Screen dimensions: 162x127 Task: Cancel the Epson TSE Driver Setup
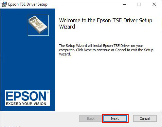tap(145, 118)
